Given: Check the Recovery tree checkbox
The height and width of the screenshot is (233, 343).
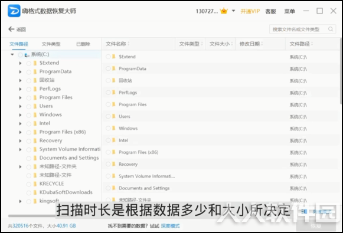Looking at the screenshot, I should (29, 141).
